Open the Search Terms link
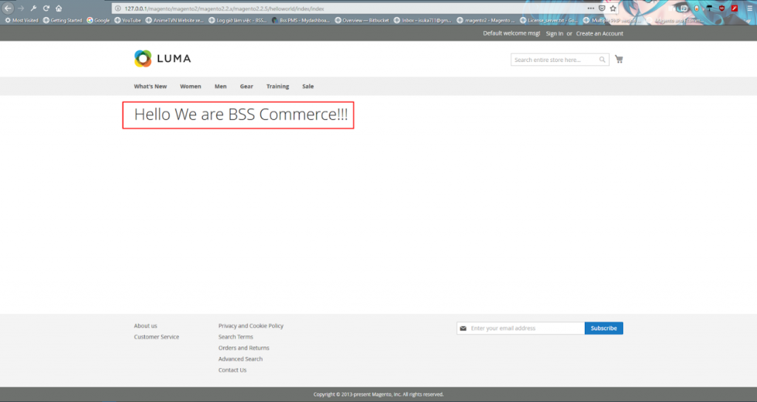This screenshot has width=757, height=402. coord(236,337)
